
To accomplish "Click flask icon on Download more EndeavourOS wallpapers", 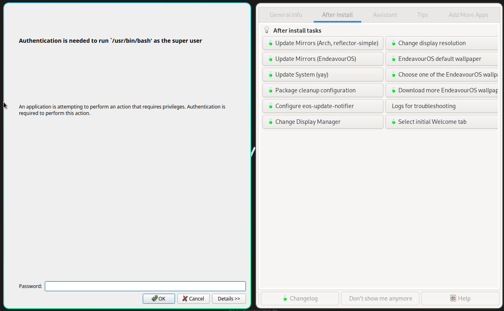I will coord(394,90).
